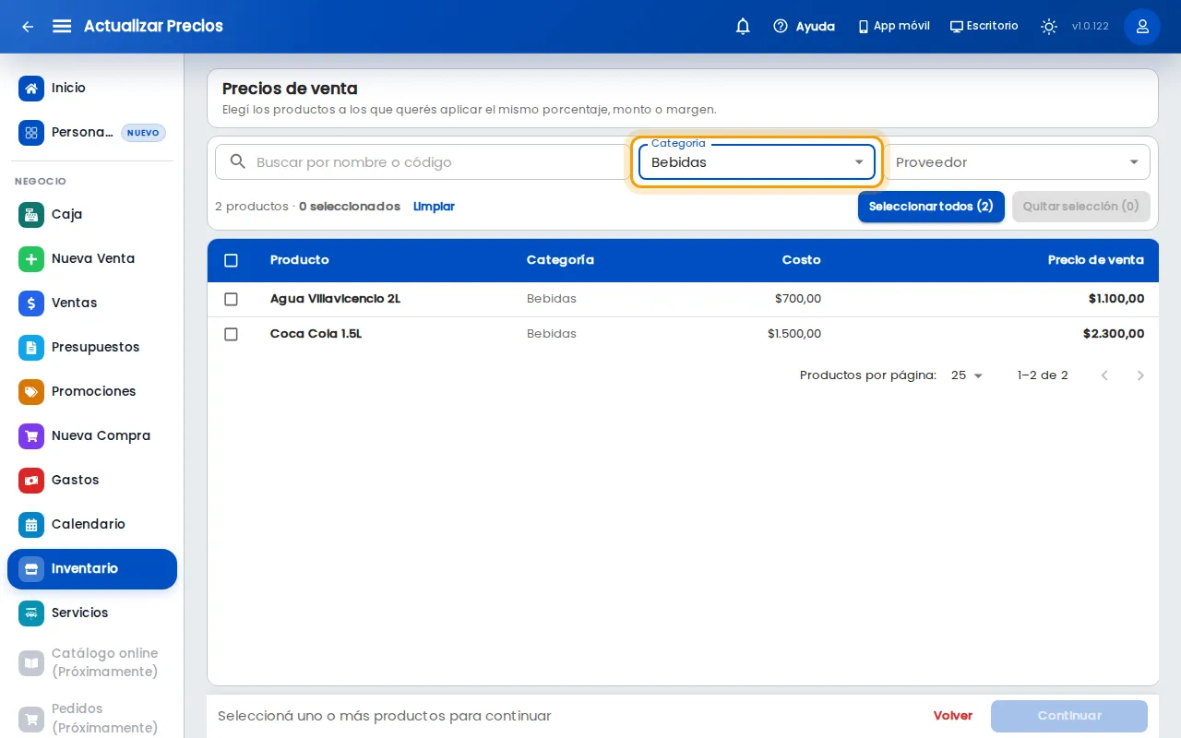Click the previous page arrow
The width and height of the screenshot is (1181, 738).
(x=1104, y=375)
